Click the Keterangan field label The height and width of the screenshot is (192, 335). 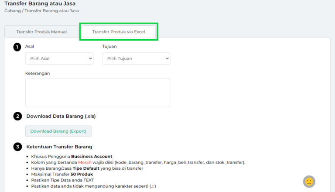pyautogui.click(x=38, y=73)
